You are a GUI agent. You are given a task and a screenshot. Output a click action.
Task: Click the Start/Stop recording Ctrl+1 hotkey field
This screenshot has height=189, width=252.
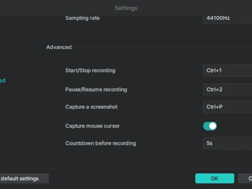coord(227,71)
